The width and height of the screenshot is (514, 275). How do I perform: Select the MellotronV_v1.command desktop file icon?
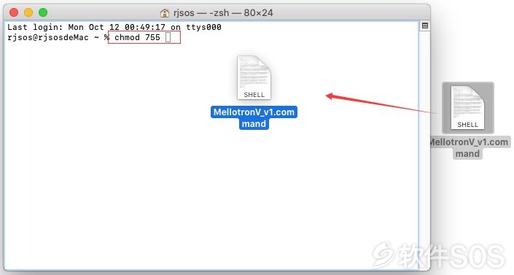(468, 108)
